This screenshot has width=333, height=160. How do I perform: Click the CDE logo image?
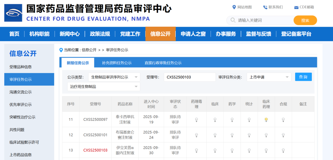(13, 13)
